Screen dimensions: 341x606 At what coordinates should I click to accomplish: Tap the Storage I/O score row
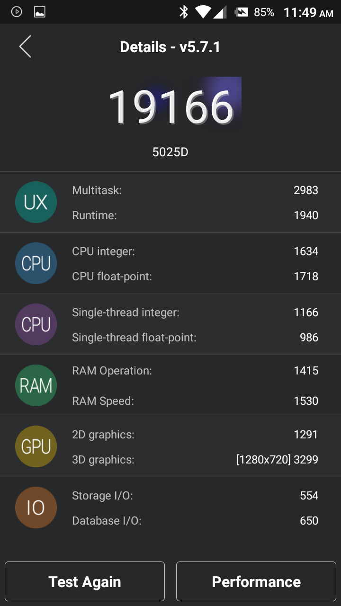pyautogui.click(x=195, y=496)
